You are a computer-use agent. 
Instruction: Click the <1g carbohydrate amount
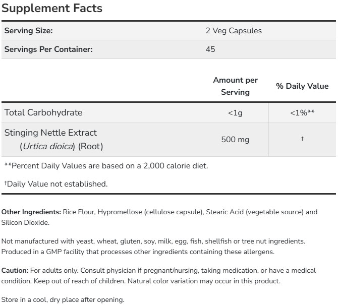click(235, 113)
